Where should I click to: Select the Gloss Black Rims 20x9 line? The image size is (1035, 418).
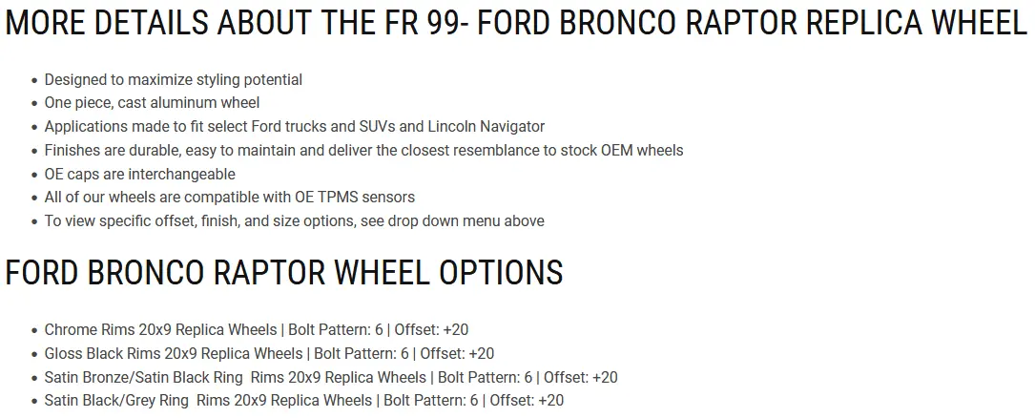click(269, 353)
